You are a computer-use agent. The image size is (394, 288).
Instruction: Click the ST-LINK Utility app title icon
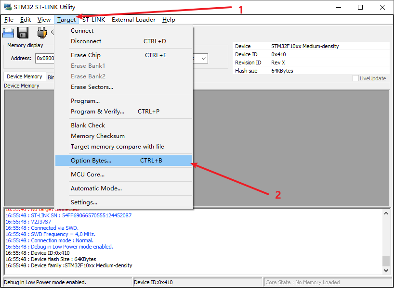(x=8, y=7)
